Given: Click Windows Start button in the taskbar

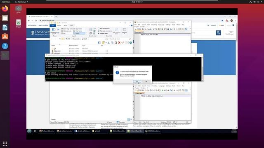Looking at the screenshot, I should pos(29,131).
